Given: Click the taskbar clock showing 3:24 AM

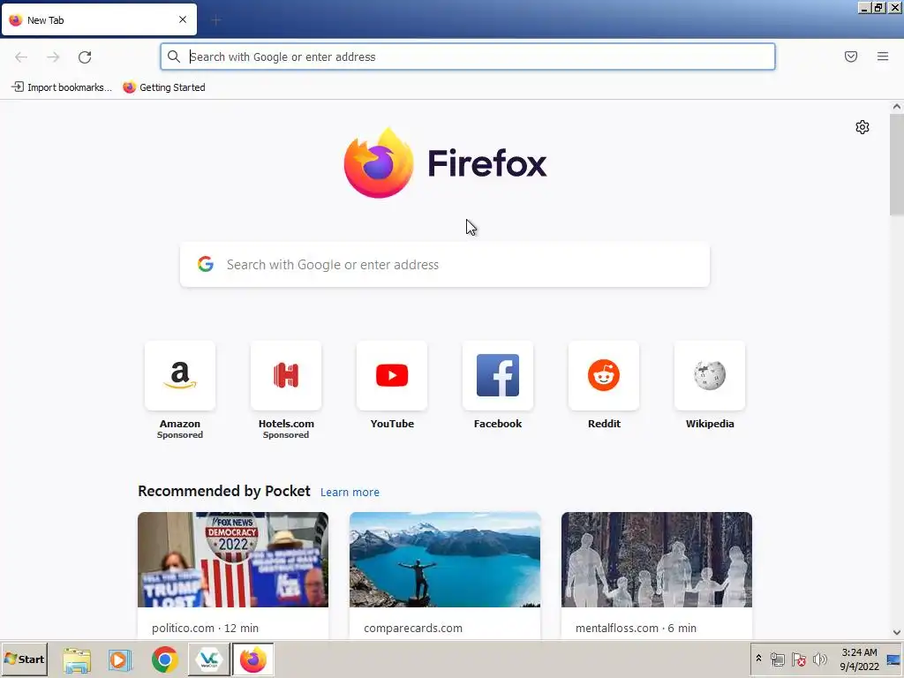Looking at the screenshot, I should click(859, 659).
